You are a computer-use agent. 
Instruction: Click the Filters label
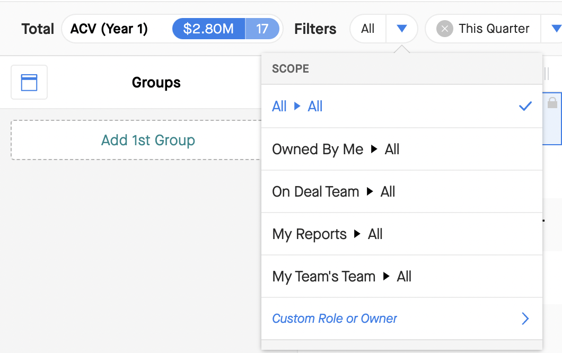pyautogui.click(x=315, y=29)
